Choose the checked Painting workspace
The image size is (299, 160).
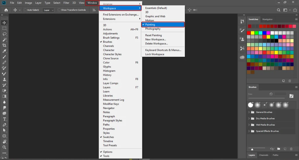163,24
